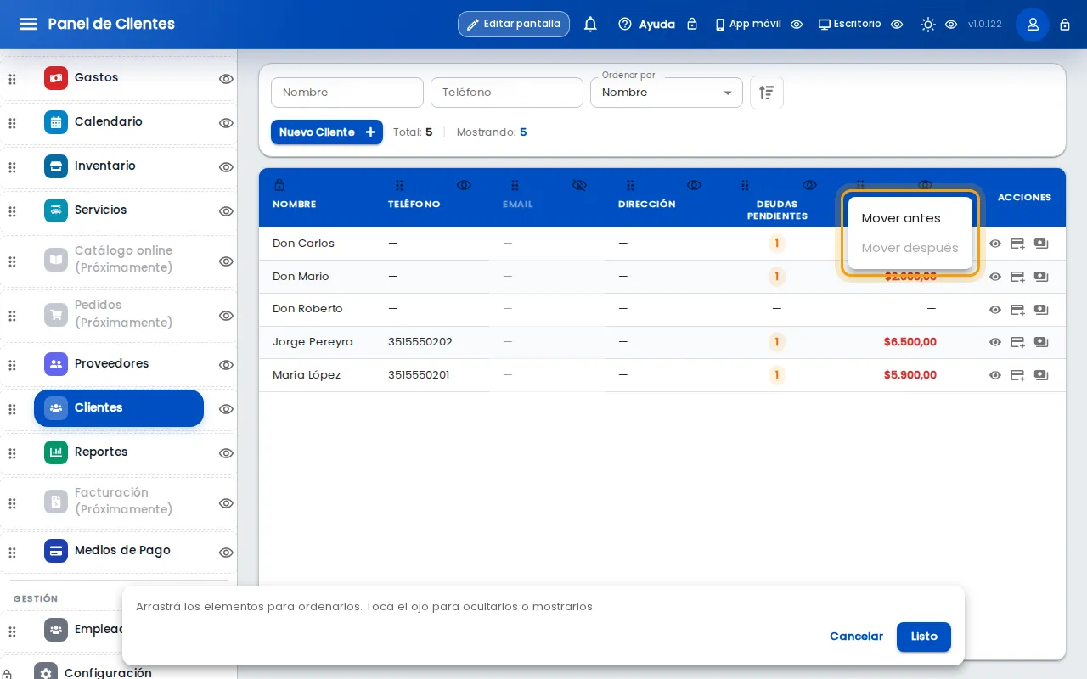Viewport: 1087px width, 679px height.
Task: Click the drag handle beside Proveedores
Action: [12, 365]
